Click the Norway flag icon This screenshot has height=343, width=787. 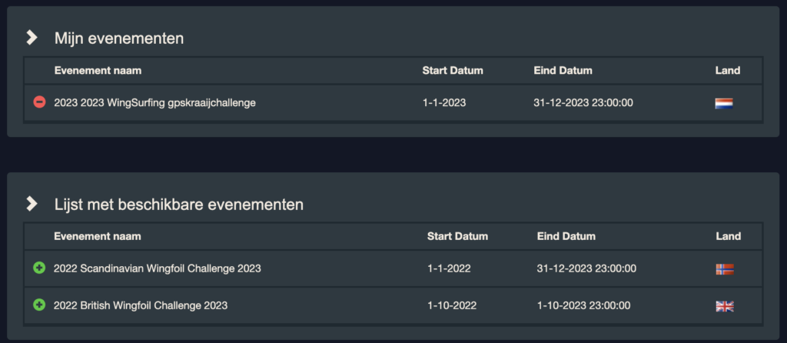[725, 269]
